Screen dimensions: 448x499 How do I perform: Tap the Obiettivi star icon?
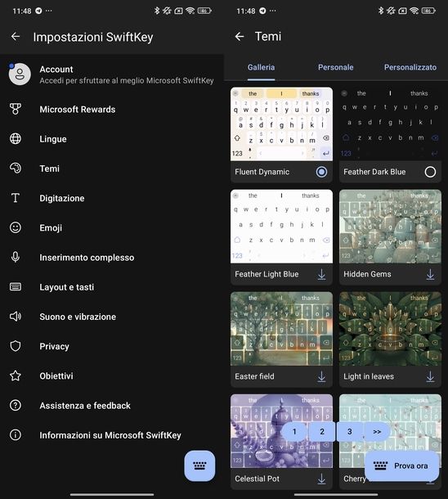(x=16, y=375)
